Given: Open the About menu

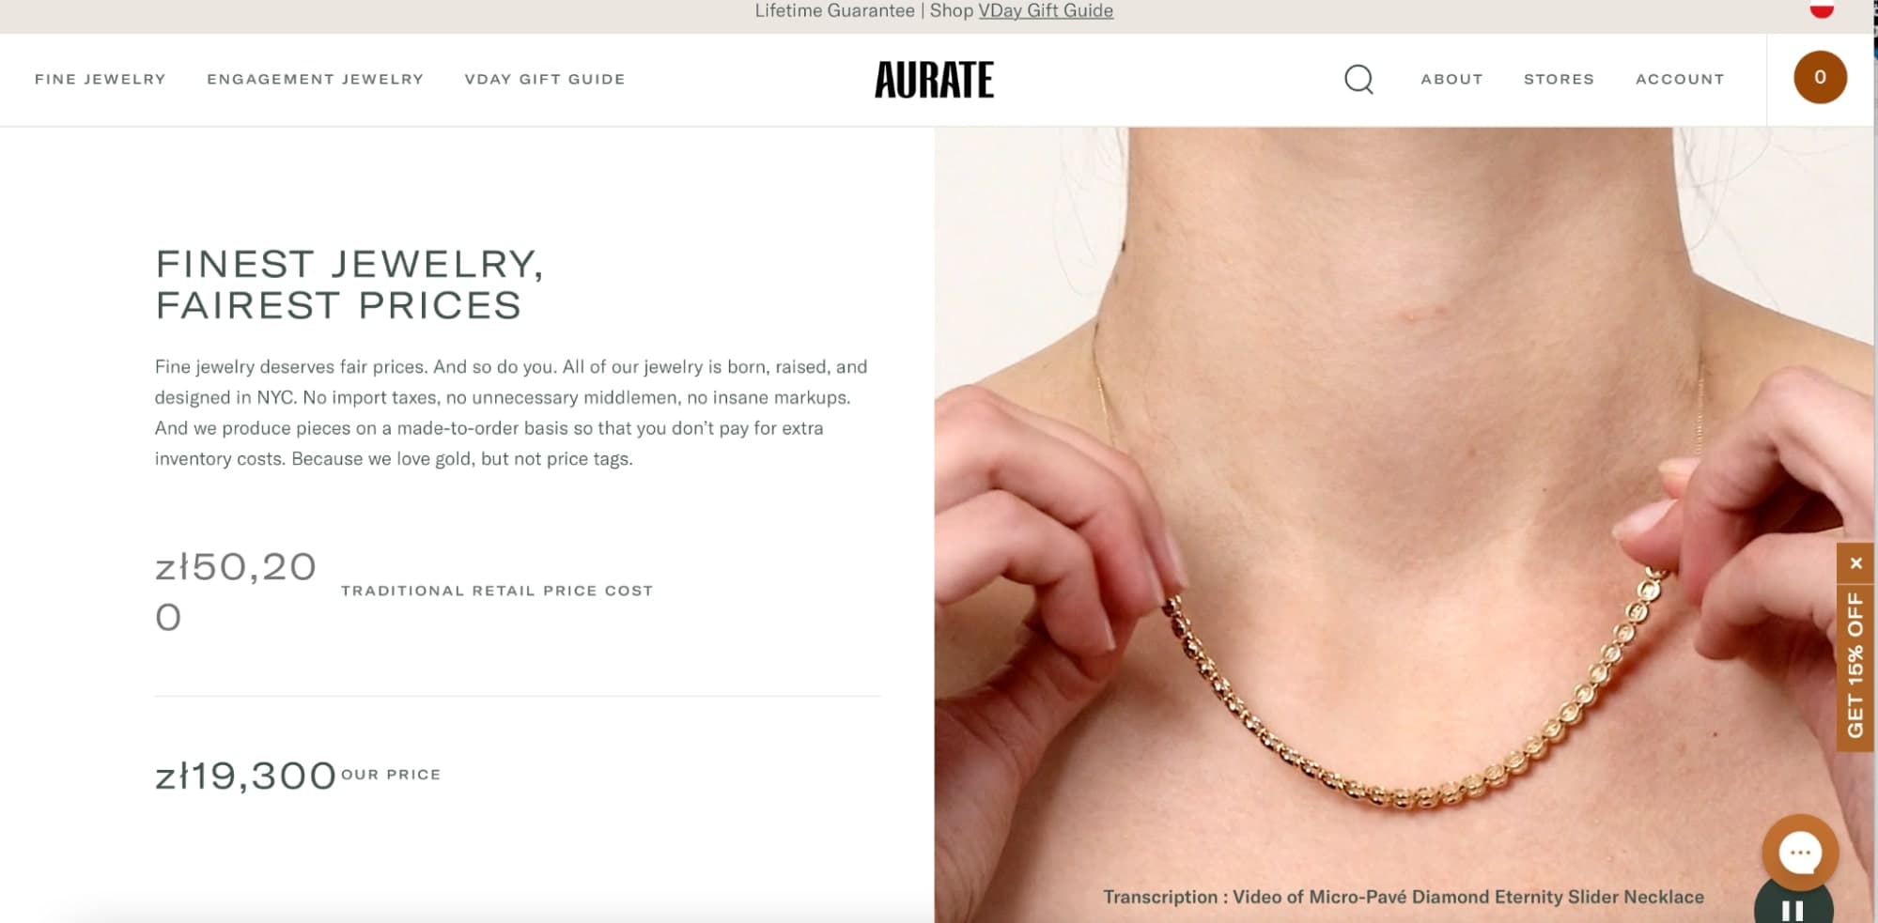Looking at the screenshot, I should click(1451, 80).
